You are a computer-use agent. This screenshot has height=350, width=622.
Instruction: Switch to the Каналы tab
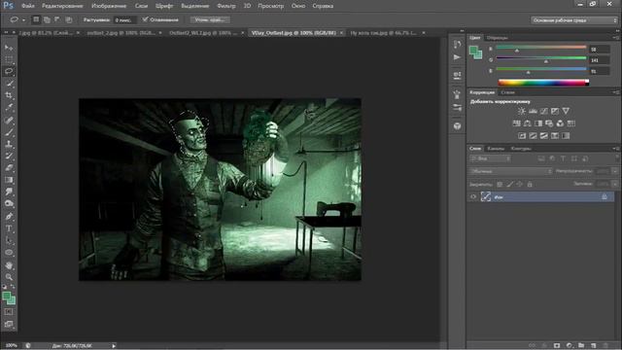[x=496, y=149]
